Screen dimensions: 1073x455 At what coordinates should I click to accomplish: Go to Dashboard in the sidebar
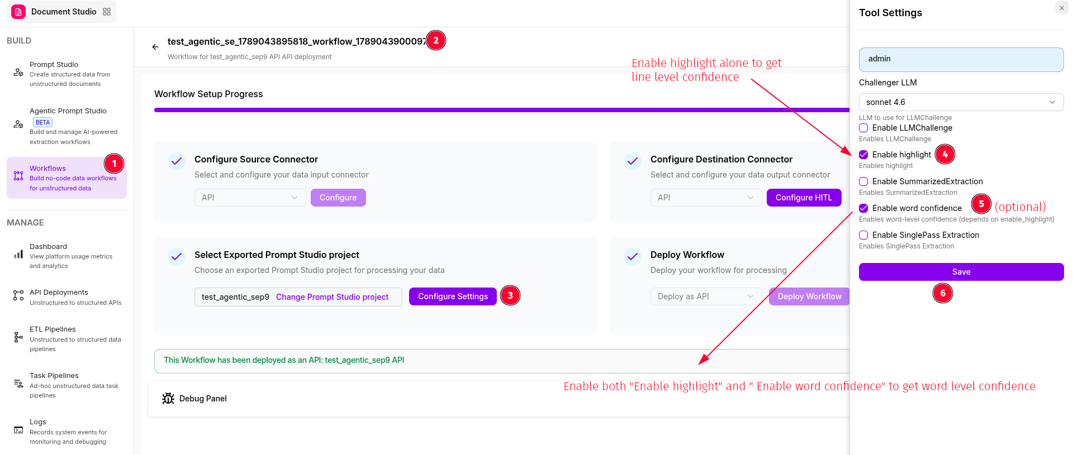tap(67, 256)
